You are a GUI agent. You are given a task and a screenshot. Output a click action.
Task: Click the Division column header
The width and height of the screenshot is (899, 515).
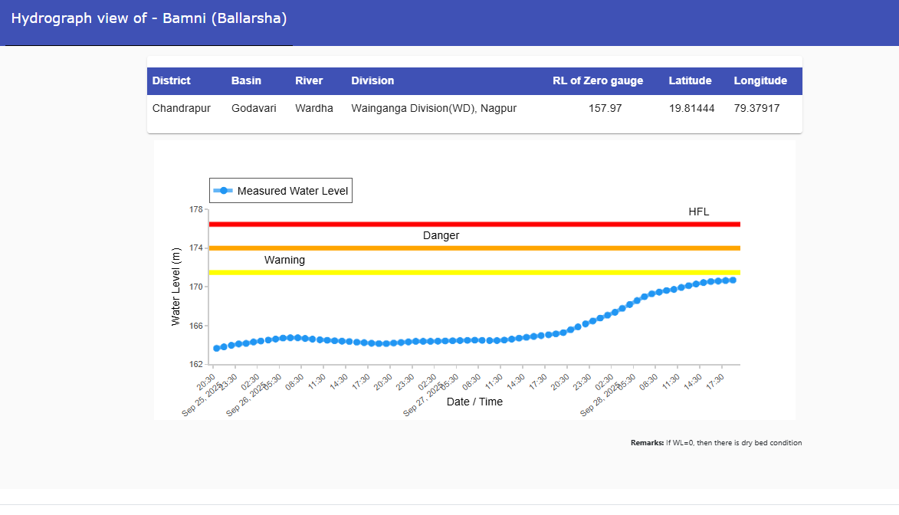[x=372, y=81]
